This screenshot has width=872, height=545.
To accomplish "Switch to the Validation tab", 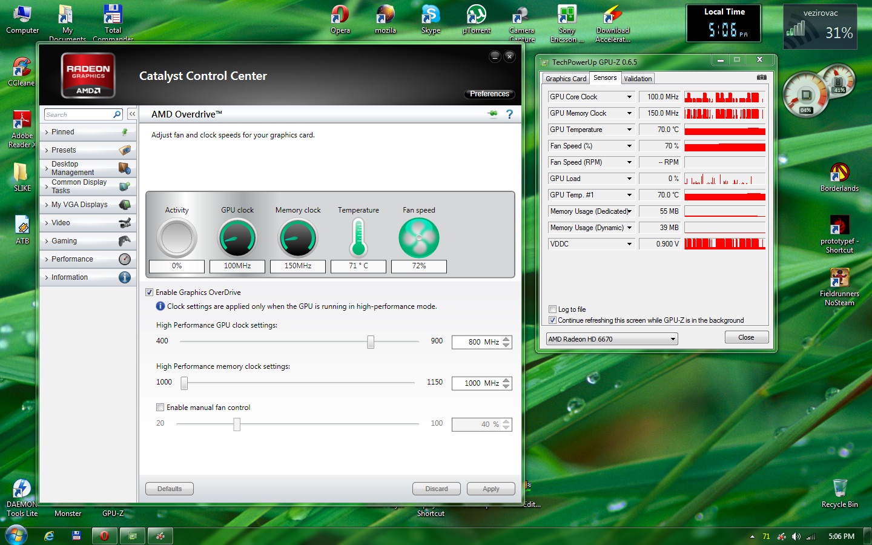I will pyautogui.click(x=638, y=79).
